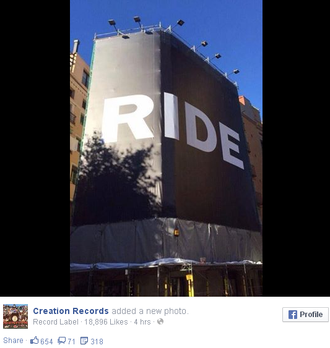Click the tree shadow on the billboard photo
The image size is (330, 348).
click(118, 177)
